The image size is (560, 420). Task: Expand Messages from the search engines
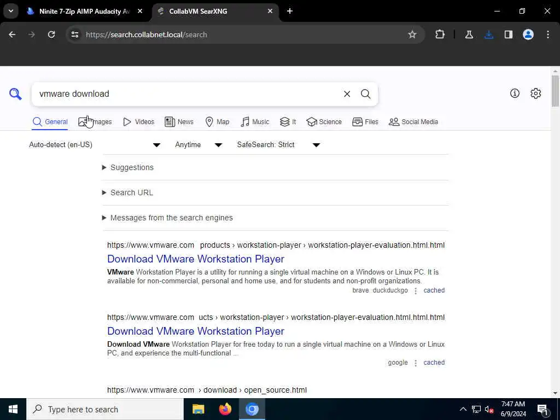[167, 218]
